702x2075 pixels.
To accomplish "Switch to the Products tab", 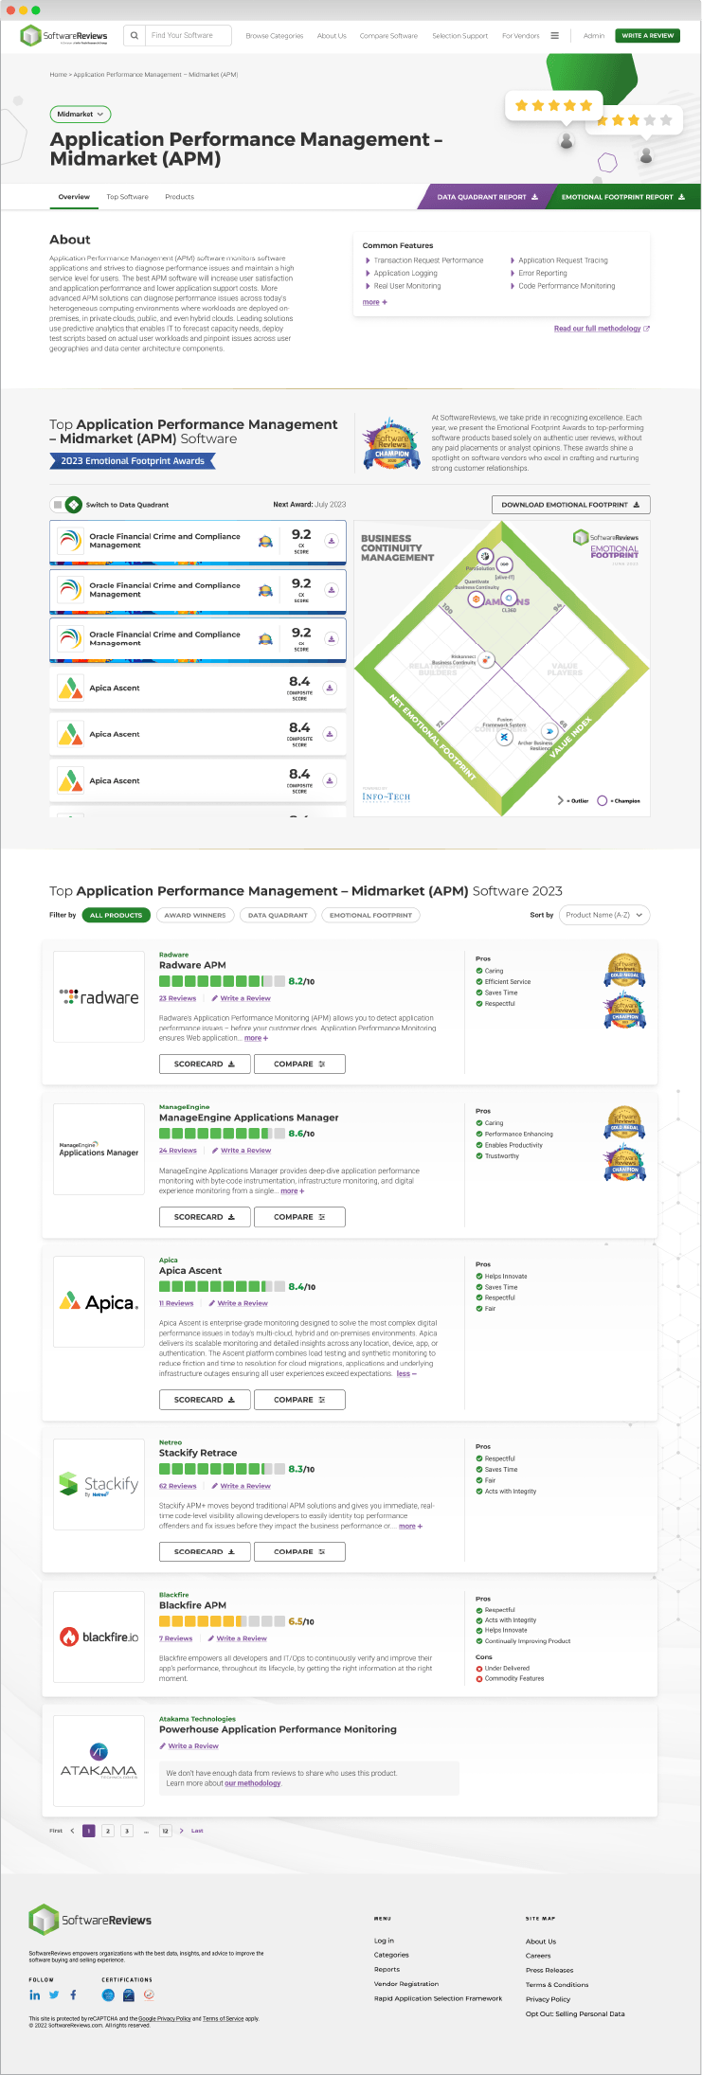I will 179,197.
